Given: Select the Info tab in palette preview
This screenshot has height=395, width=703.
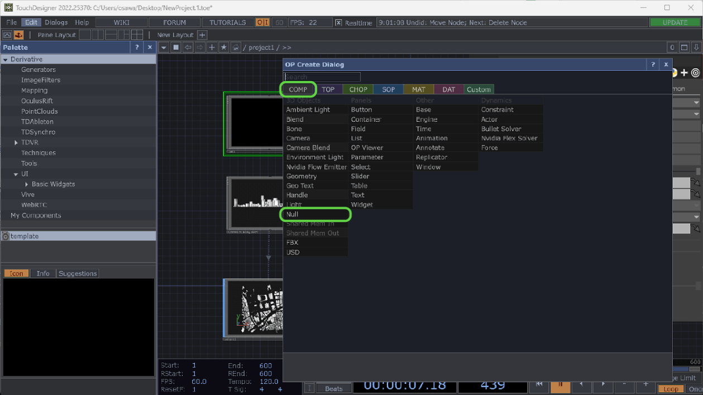Looking at the screenshot, I should coord(43,273).
